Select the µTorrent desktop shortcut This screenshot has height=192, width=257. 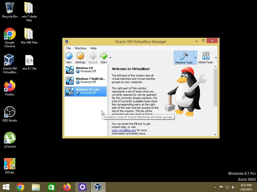10,140
